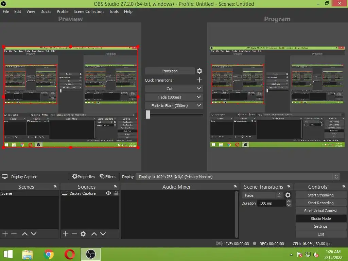Open the File menu
Image resolution: width=348 pixels, height=261 pixels.
pyautogui.click(x=6, y=12)
